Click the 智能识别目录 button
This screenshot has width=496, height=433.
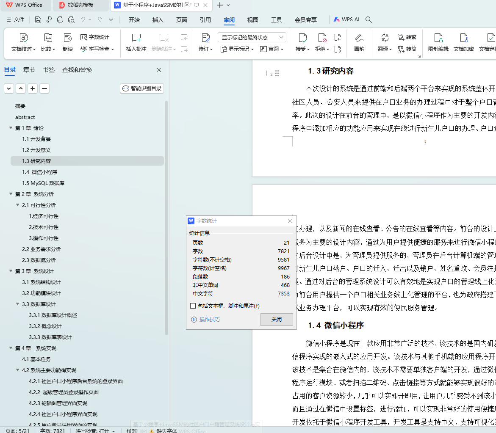point(142,88)
